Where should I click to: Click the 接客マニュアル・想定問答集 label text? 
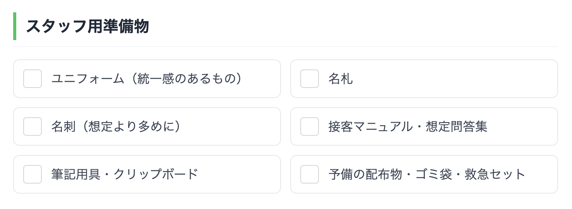pyautogui.click(x=408, y=126)
